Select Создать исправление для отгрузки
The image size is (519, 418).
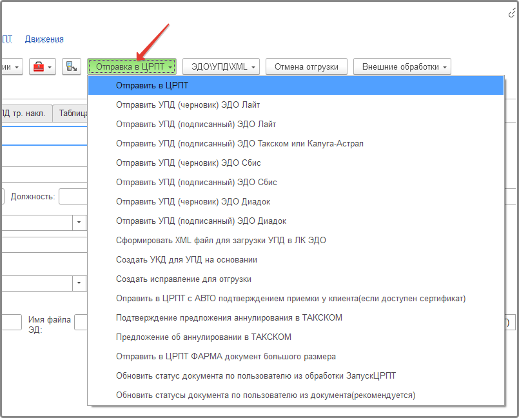[x=296, y=279]
